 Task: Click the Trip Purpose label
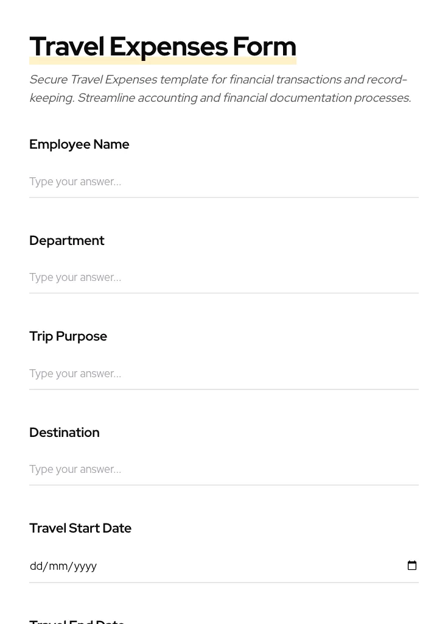point(68,336)
